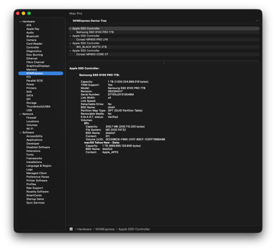Collapse Apple SSD Controller above Corsair MP600 PRO LPX

point(70,36)
